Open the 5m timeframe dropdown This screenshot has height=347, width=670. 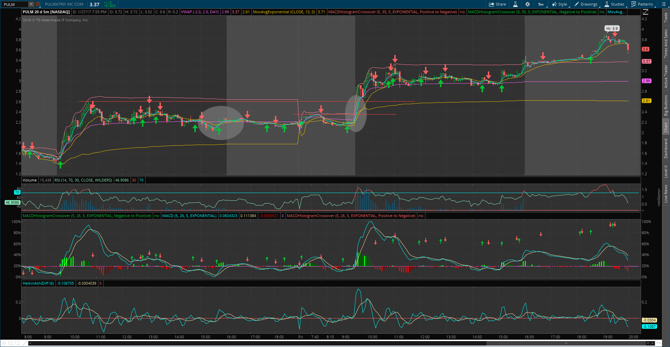[x=541, y=4]
